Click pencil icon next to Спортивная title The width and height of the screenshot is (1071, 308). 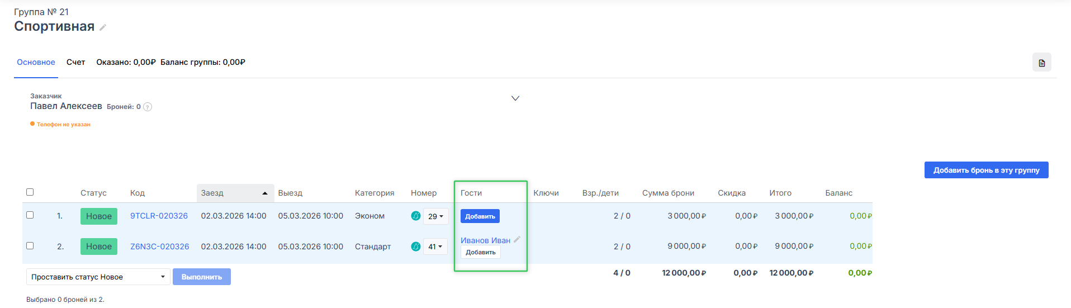103,27
